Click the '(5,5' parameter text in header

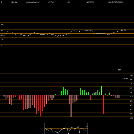pos(69,2)
